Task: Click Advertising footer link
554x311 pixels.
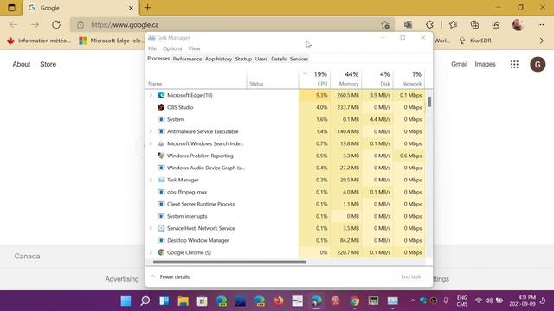Action: pos(122,279)
